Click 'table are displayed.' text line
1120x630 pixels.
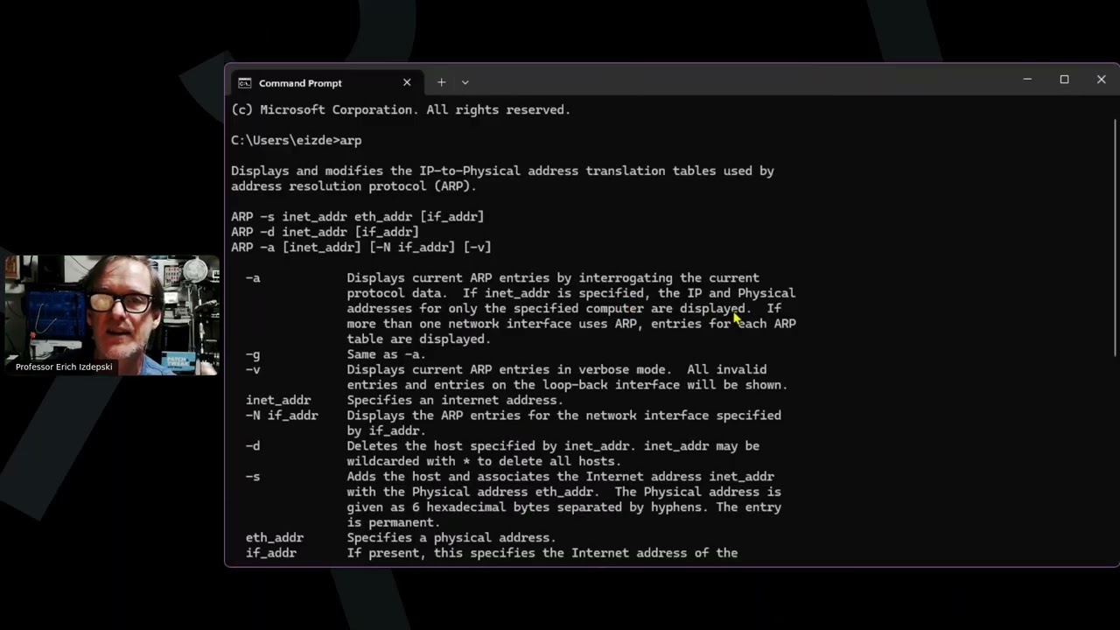click(x=419, y=339)
